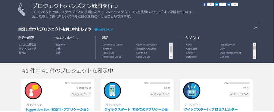This screenshot has height=112, width=274.
Task: Expand the 5 ステップ dropdown
Action: click(x=81, y=94)
